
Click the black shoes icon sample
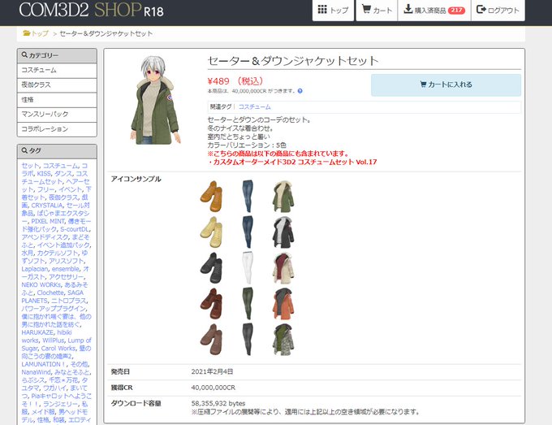pyautogui.click(x=211, y=268)
